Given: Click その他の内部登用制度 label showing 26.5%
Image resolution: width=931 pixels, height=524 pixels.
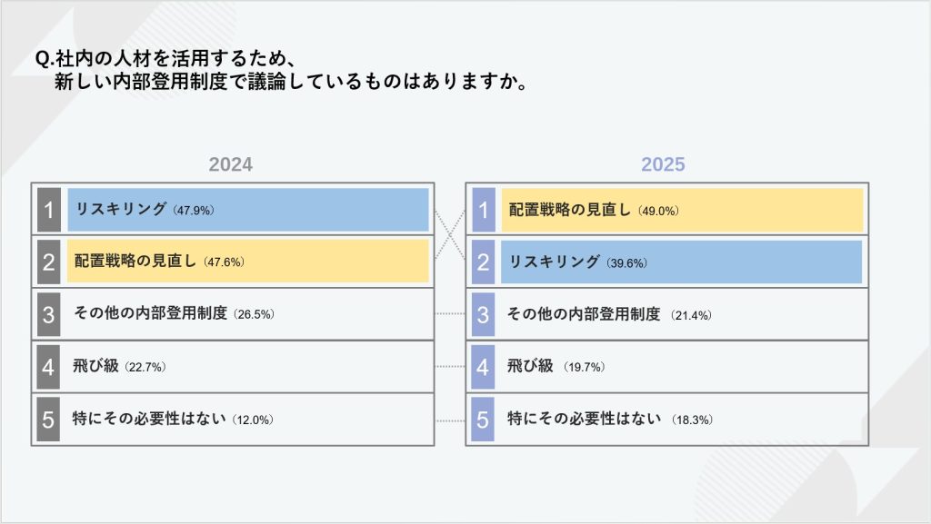Looking at the screenshot, I should 174,315.
